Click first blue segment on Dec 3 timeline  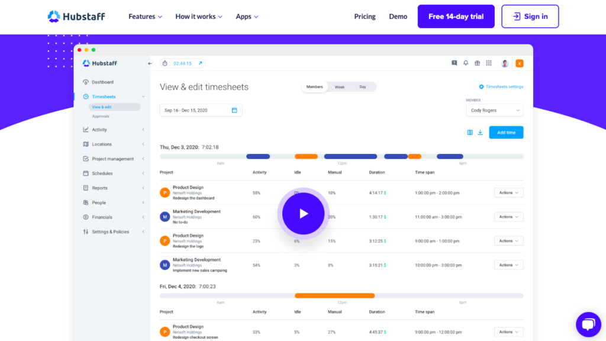click(258, 156)
